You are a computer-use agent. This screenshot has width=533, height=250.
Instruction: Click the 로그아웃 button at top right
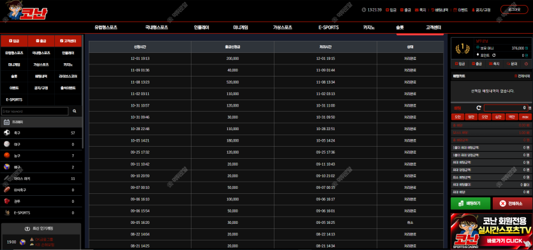514,10
